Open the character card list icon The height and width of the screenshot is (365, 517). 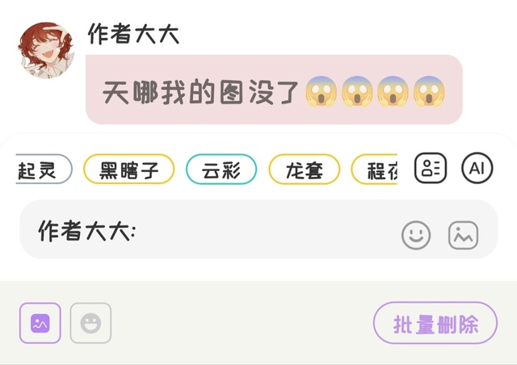431,168
